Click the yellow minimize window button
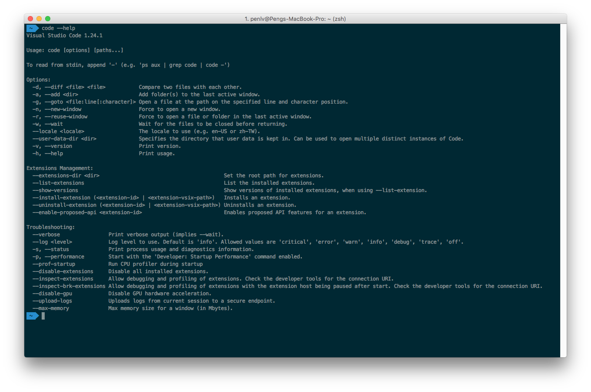The width and height of the screenshot is (591, 392). click(x=39, y=19)
